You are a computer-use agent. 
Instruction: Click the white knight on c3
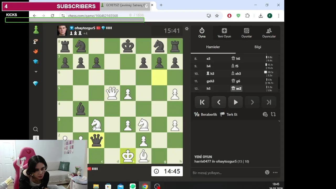[96, 124]
